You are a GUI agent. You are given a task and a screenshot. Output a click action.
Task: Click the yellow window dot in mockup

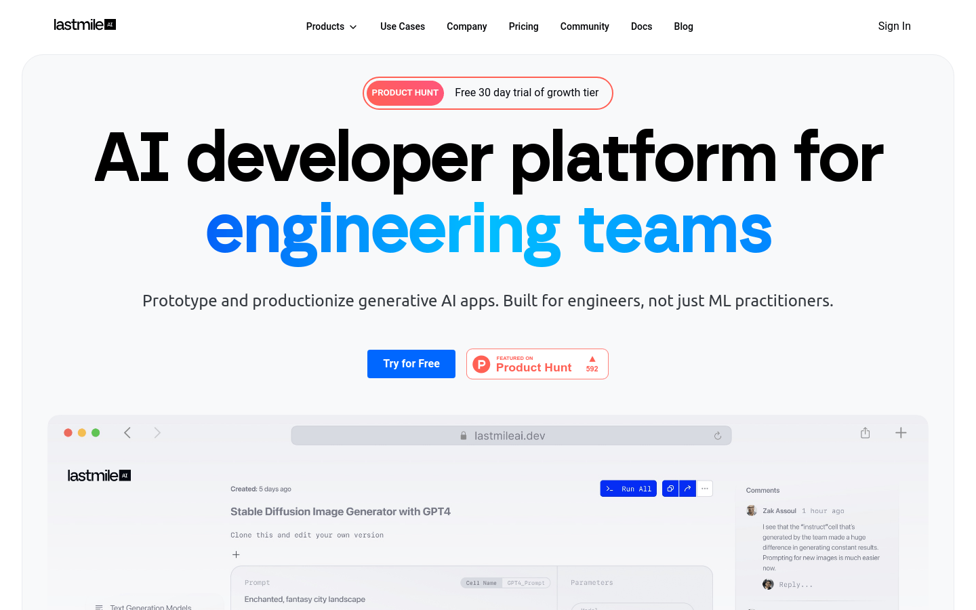pyautogui.click(x=82, y=432)
